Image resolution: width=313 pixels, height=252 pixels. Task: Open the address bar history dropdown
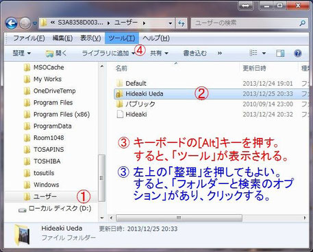pyautogui.click(x=171, y=23)
